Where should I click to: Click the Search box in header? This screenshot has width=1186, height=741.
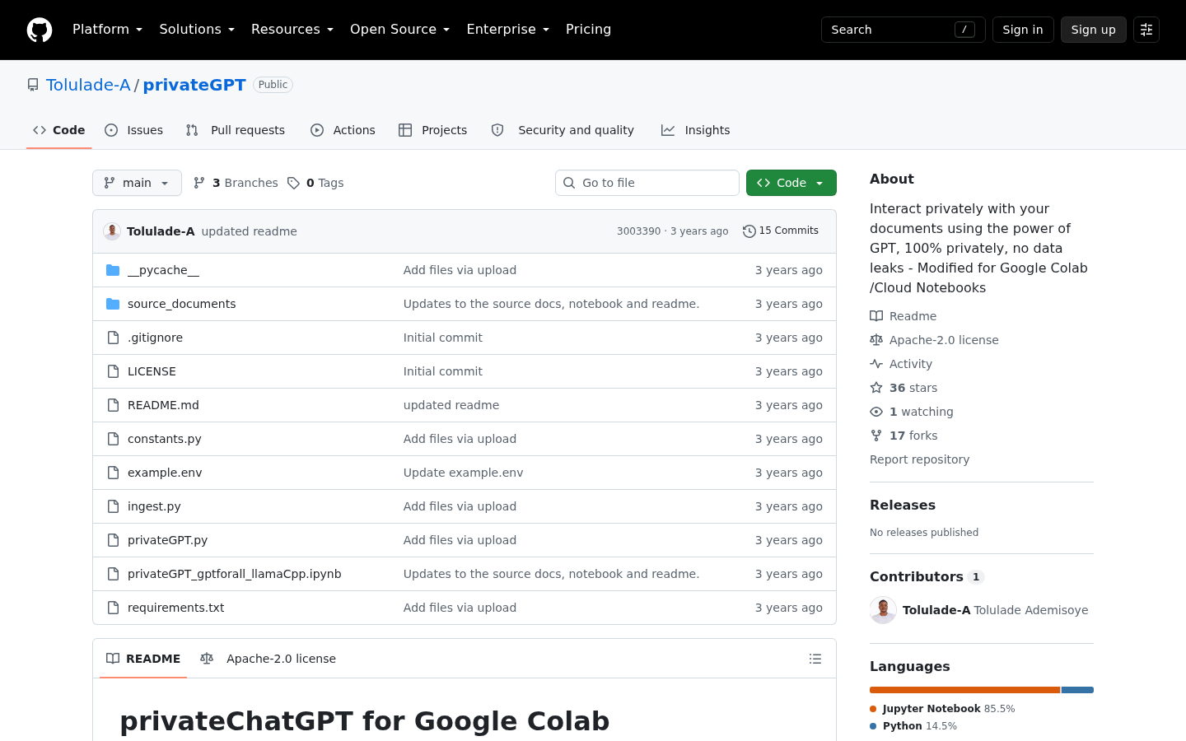(904, 30)
